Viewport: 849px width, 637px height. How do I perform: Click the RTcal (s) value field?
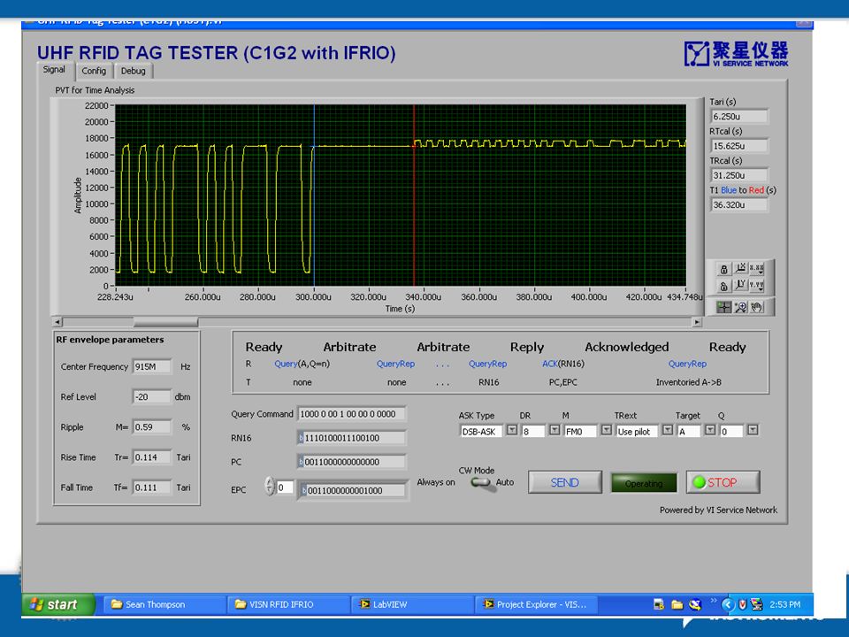click(x=738, y=146)
